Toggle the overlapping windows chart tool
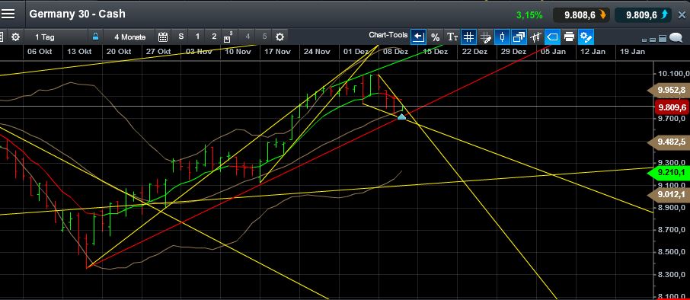This screenshot has width=690, height=300. (519, 37)
